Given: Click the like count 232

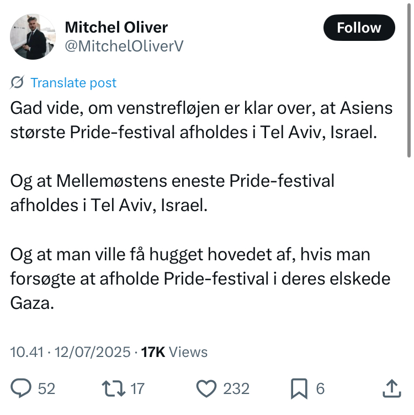Looking at the screenshot, I should point(236,389).
